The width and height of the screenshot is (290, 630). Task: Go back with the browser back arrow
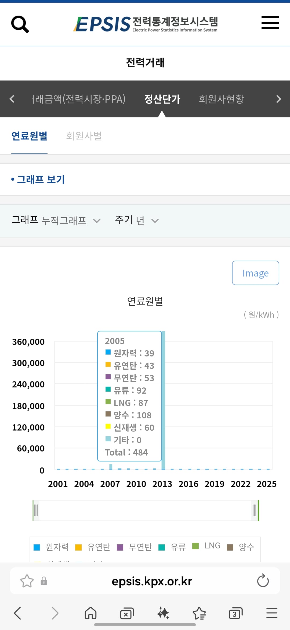tap(18, 613)
